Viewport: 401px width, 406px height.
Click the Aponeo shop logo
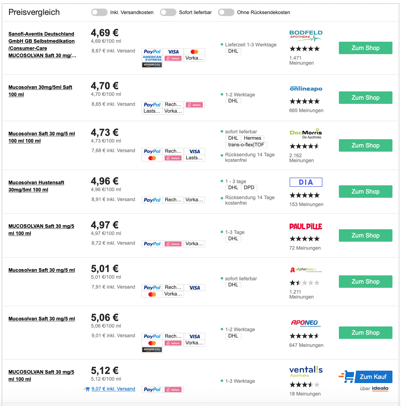pyautogui.click(x=306, y=323)
